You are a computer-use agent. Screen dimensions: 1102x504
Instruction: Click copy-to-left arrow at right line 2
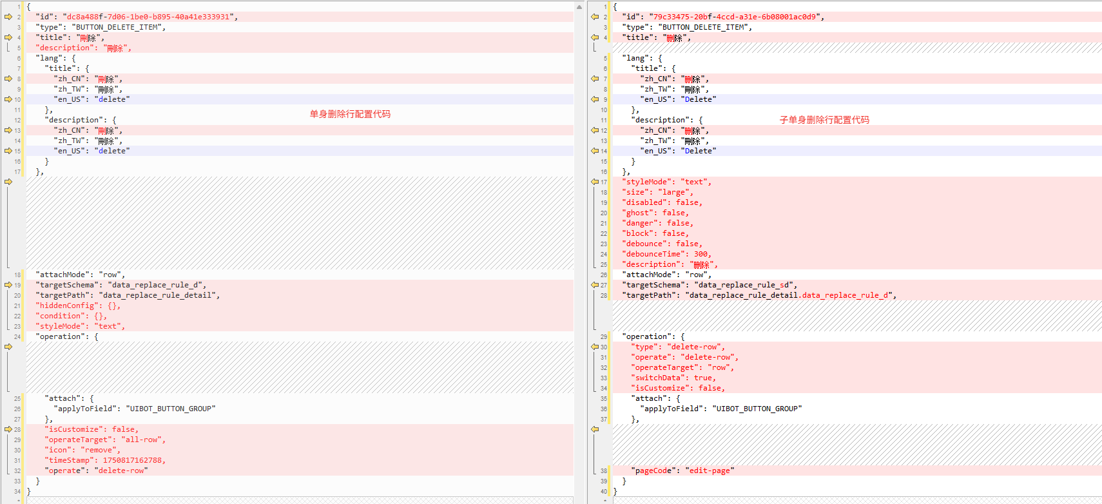[x=595, y=17]
